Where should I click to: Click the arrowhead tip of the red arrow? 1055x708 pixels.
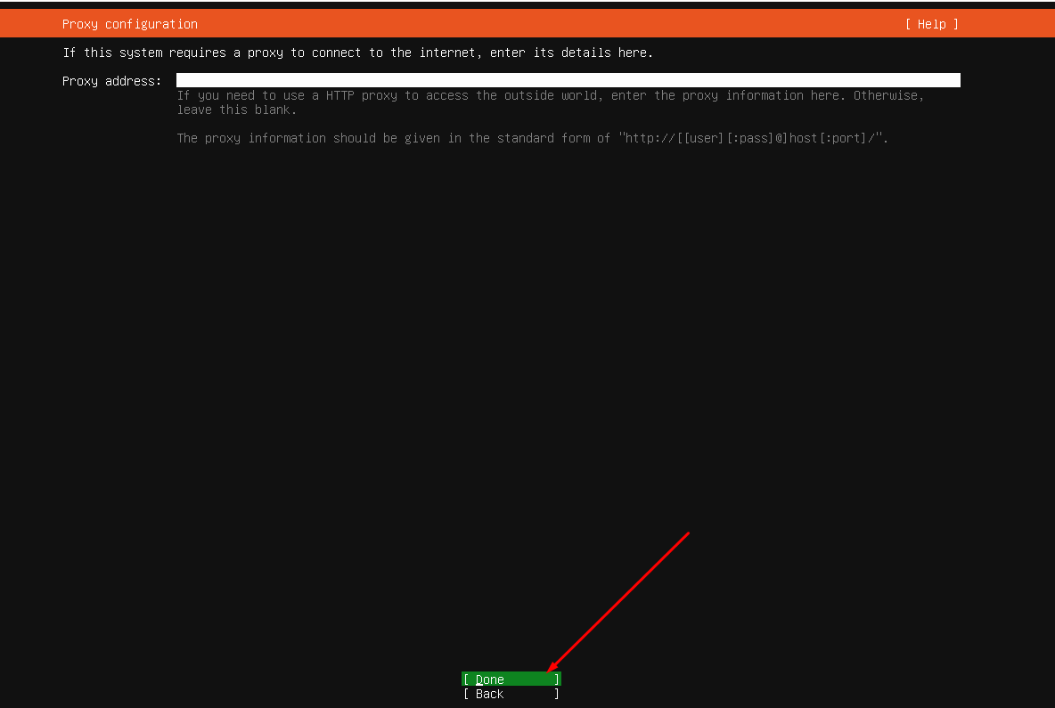551,668
